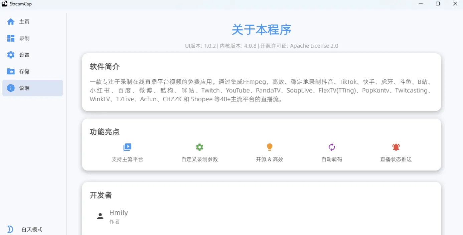
Task: Click the StreamCap logo in title bar
Action: (8, 3)
